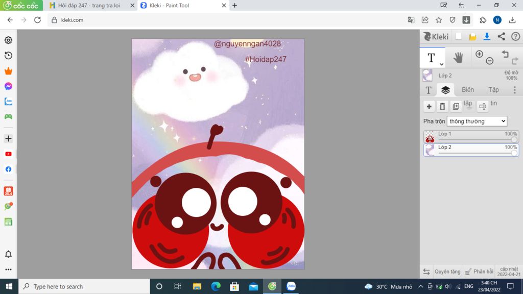Delete the current layer with trash icon
523x294 pixels.
coord(442,106)
